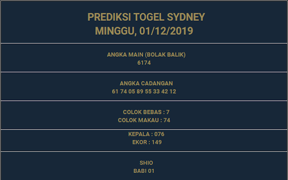Click the COLOK MAKAU : 74 text
The height and width of the screenshot is (180, 288).
point(144,120)
